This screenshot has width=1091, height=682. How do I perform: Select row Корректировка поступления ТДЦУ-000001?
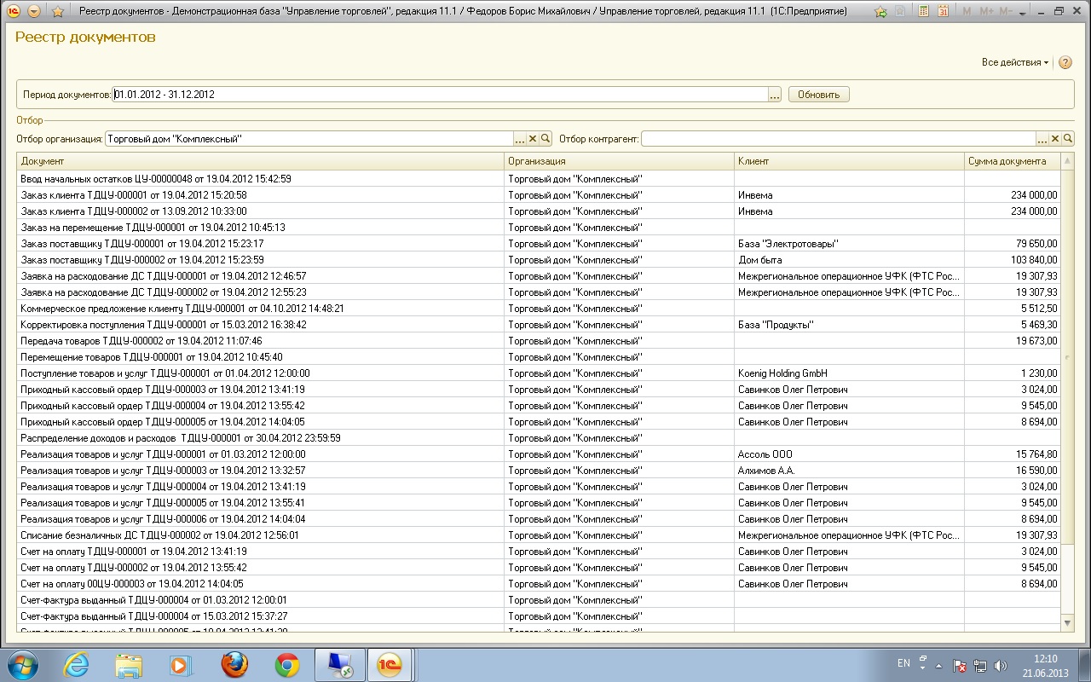click(540, 325)
